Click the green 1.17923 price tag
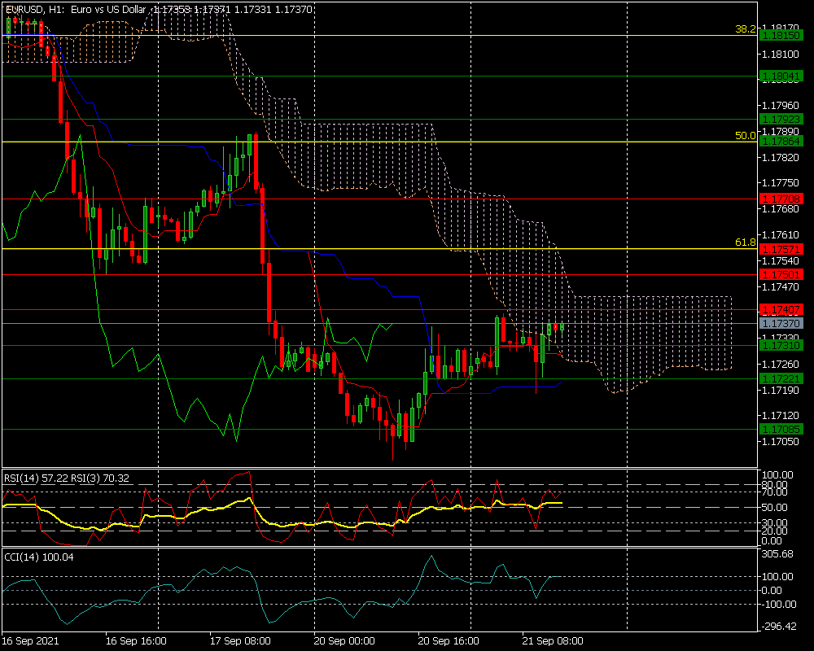This screenshot has height=651, width=814. tap(781, 120)
